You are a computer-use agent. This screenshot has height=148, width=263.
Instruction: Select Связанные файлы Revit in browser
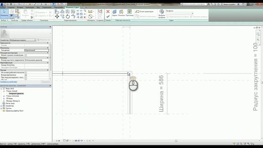coord(14,111)
